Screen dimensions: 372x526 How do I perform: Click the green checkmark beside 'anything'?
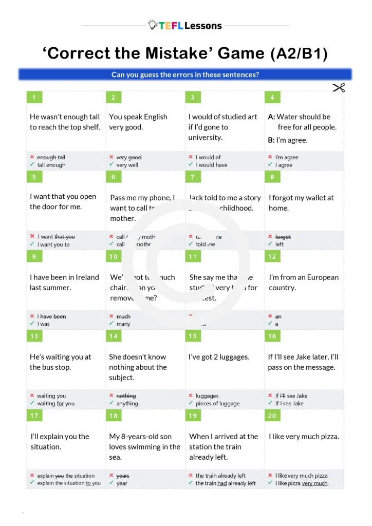(x=111, y=403)
